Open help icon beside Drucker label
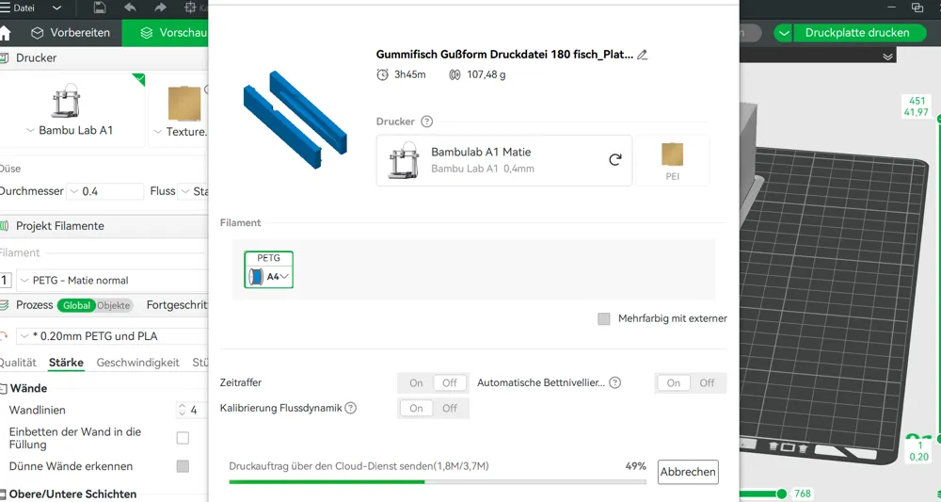This screenshot has height=502, width=941. pos(426,121)
